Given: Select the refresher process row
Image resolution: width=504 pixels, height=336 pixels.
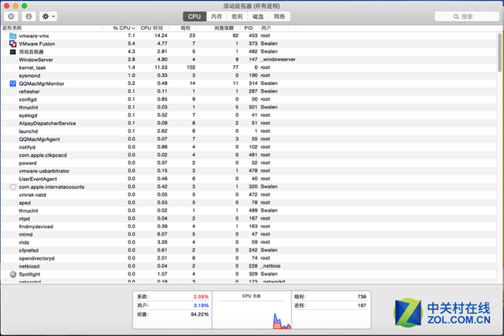Looking at the screenshot, I should [249, 91].
